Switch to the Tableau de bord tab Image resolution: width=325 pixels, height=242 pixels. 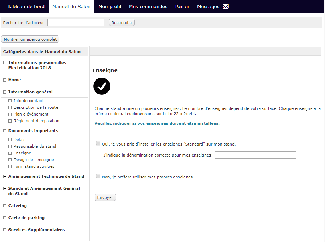[x=26, y=6]
